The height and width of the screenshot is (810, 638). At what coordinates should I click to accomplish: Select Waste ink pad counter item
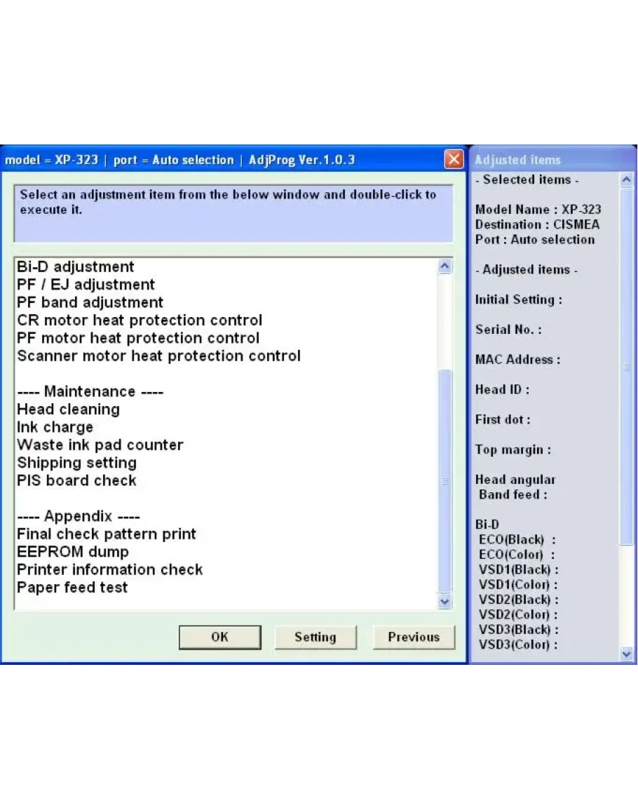coord(100,445)
